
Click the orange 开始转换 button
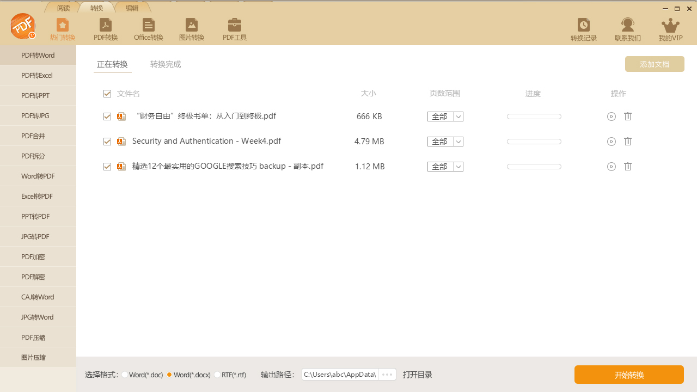pyautogui.click(x=629, y=375)
